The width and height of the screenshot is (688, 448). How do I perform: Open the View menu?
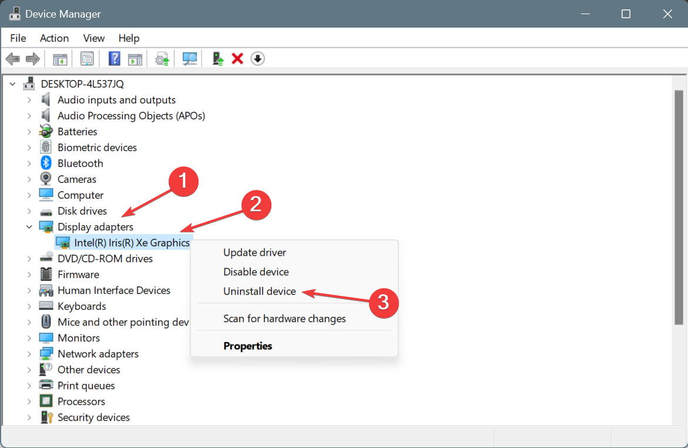(x=94, y=38)
